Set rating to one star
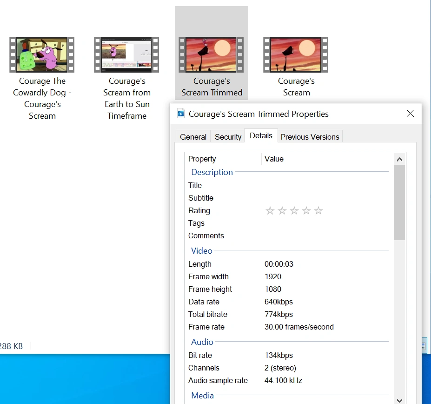The height and width of the screenshot is (404, 431). tap(270, 211)
